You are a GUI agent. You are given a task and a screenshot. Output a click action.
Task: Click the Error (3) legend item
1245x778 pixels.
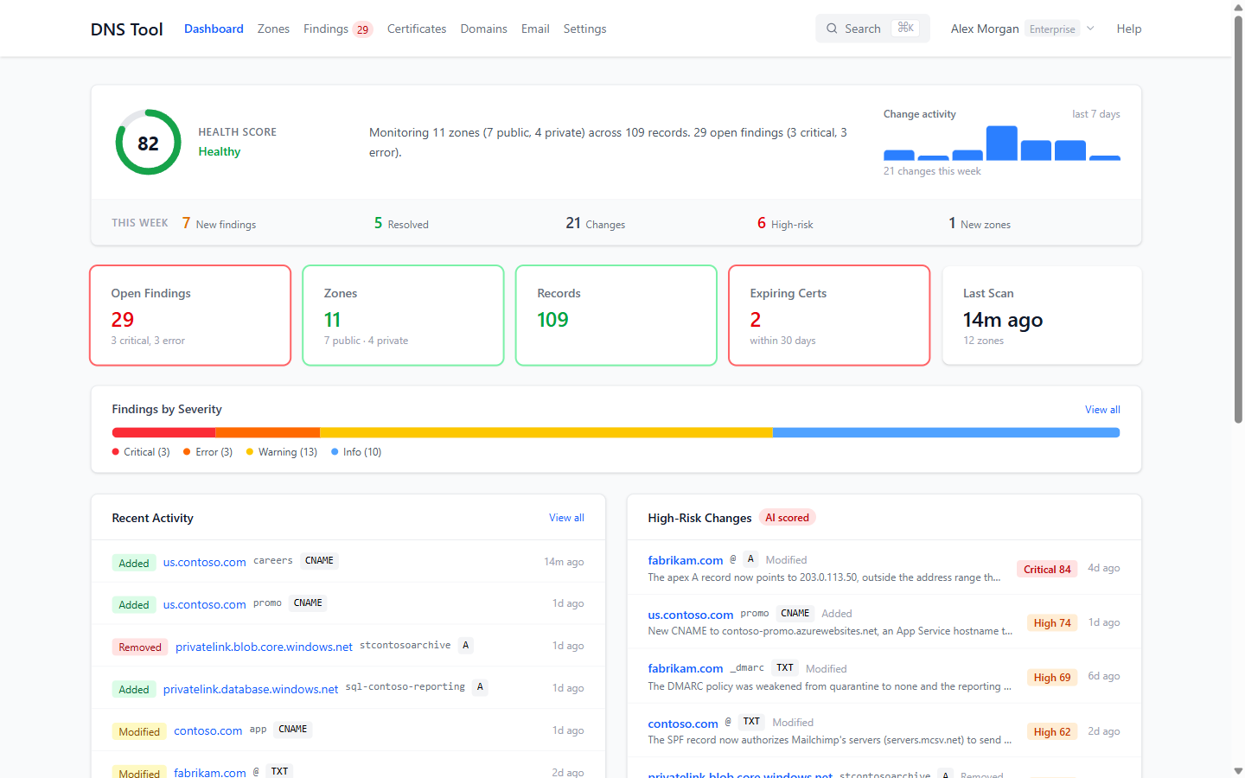[207, 452]
